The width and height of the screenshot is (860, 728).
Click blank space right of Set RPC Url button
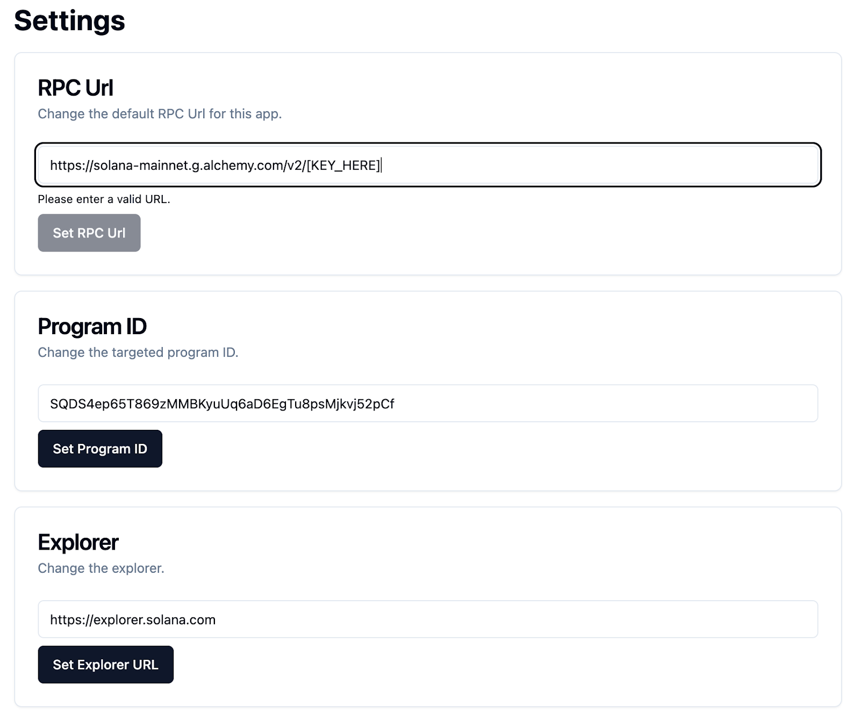[430, 233]
